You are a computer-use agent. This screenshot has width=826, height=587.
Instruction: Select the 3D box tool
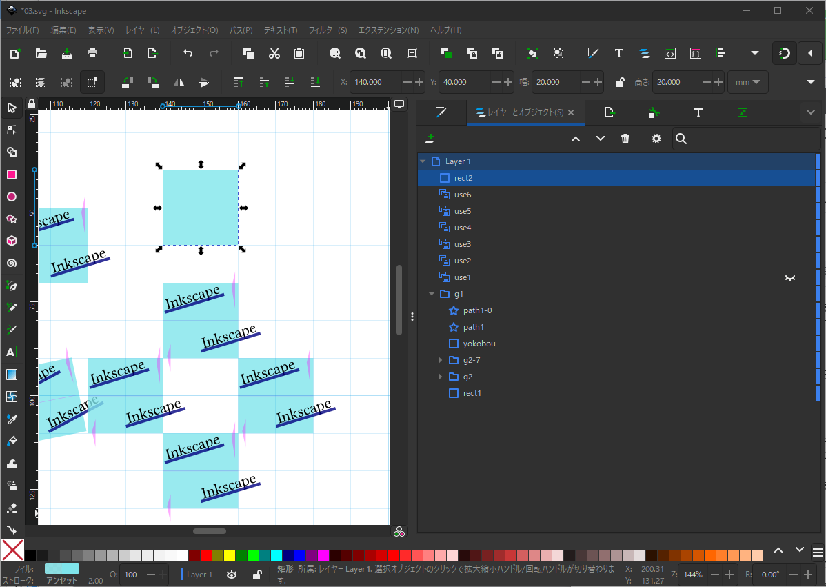tap(12, 241)
